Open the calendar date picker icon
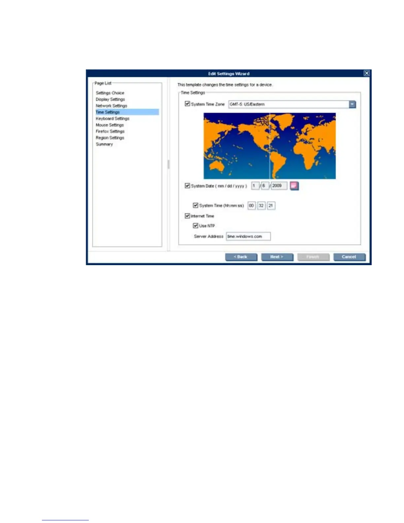The height and width of the screenshot is (523, 404). [294, 186]
